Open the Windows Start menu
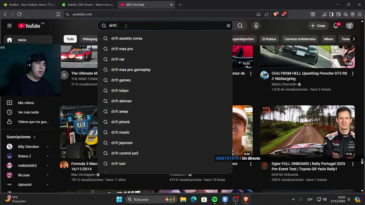 coord(119,199)
